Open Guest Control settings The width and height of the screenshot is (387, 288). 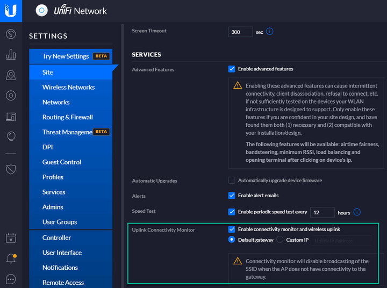pos(71,162)
